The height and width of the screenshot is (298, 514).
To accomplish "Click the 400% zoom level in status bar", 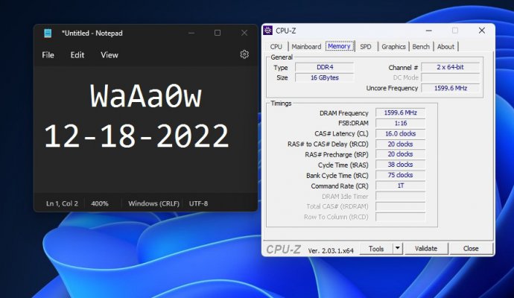I will point(100,203).
